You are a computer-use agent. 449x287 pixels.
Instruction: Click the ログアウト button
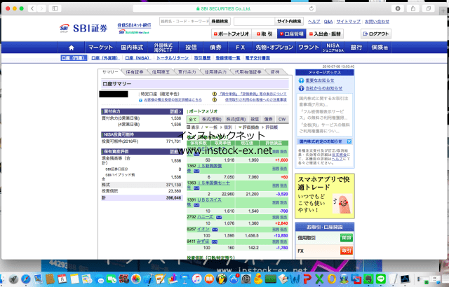click(x=376, y=34)
